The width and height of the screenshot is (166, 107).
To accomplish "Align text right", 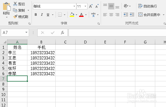I will (x=117, y=15).
